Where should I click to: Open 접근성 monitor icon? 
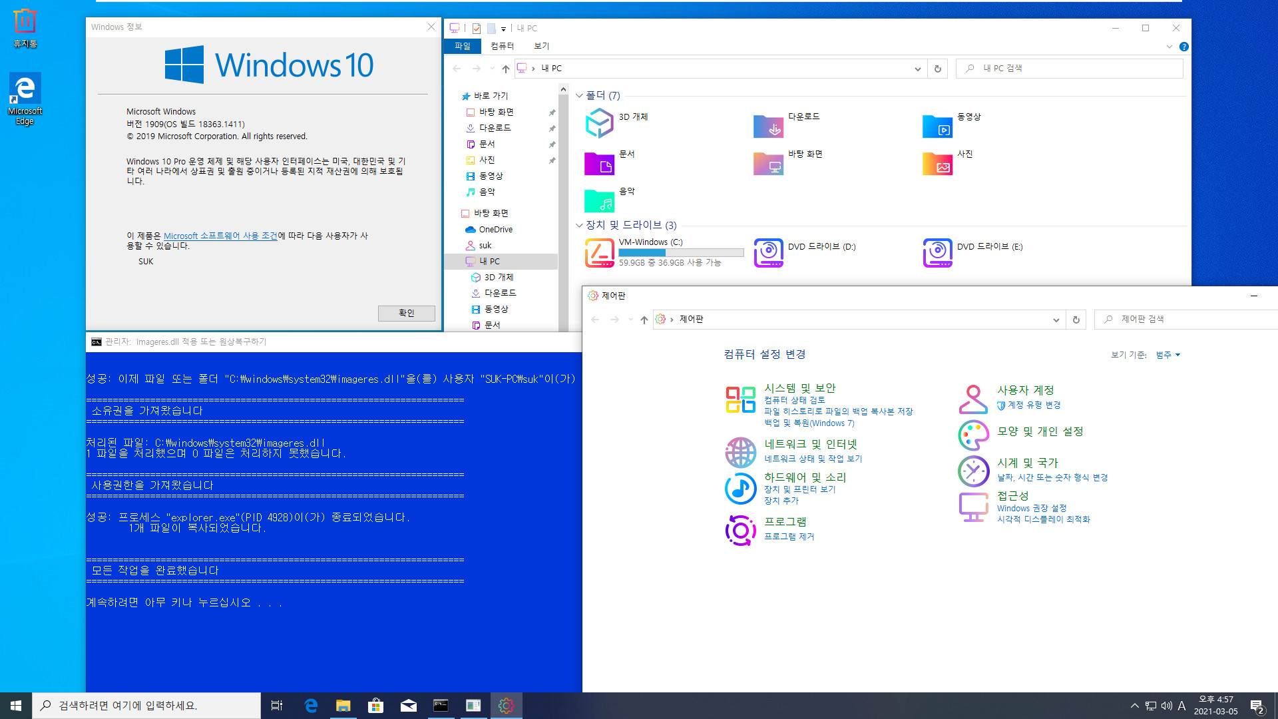pyautogui.click(x=973, y=507)
